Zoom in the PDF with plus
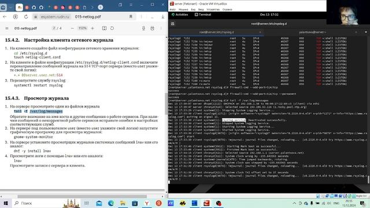 92,28
